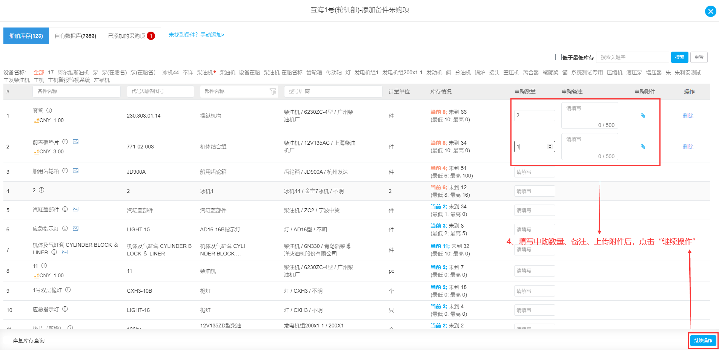Click cell text 771-02-003
Viewport: 719px width, 350px height.
(140, 147)
